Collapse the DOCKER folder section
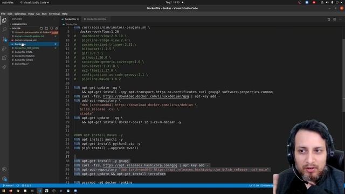 click(x=16, y=29)
